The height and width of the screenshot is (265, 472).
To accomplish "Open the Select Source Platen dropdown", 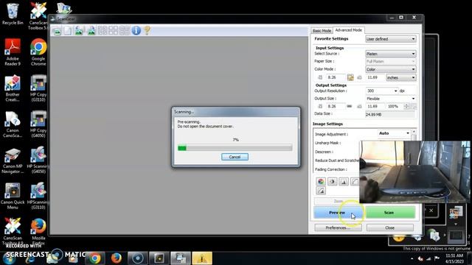I will click(391, 54).
